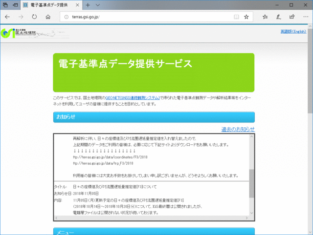
Task: Maximize the browser window
Action: click(x=291, y=5)
